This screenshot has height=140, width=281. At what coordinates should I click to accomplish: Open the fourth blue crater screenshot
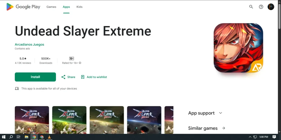tap(144, 120)
